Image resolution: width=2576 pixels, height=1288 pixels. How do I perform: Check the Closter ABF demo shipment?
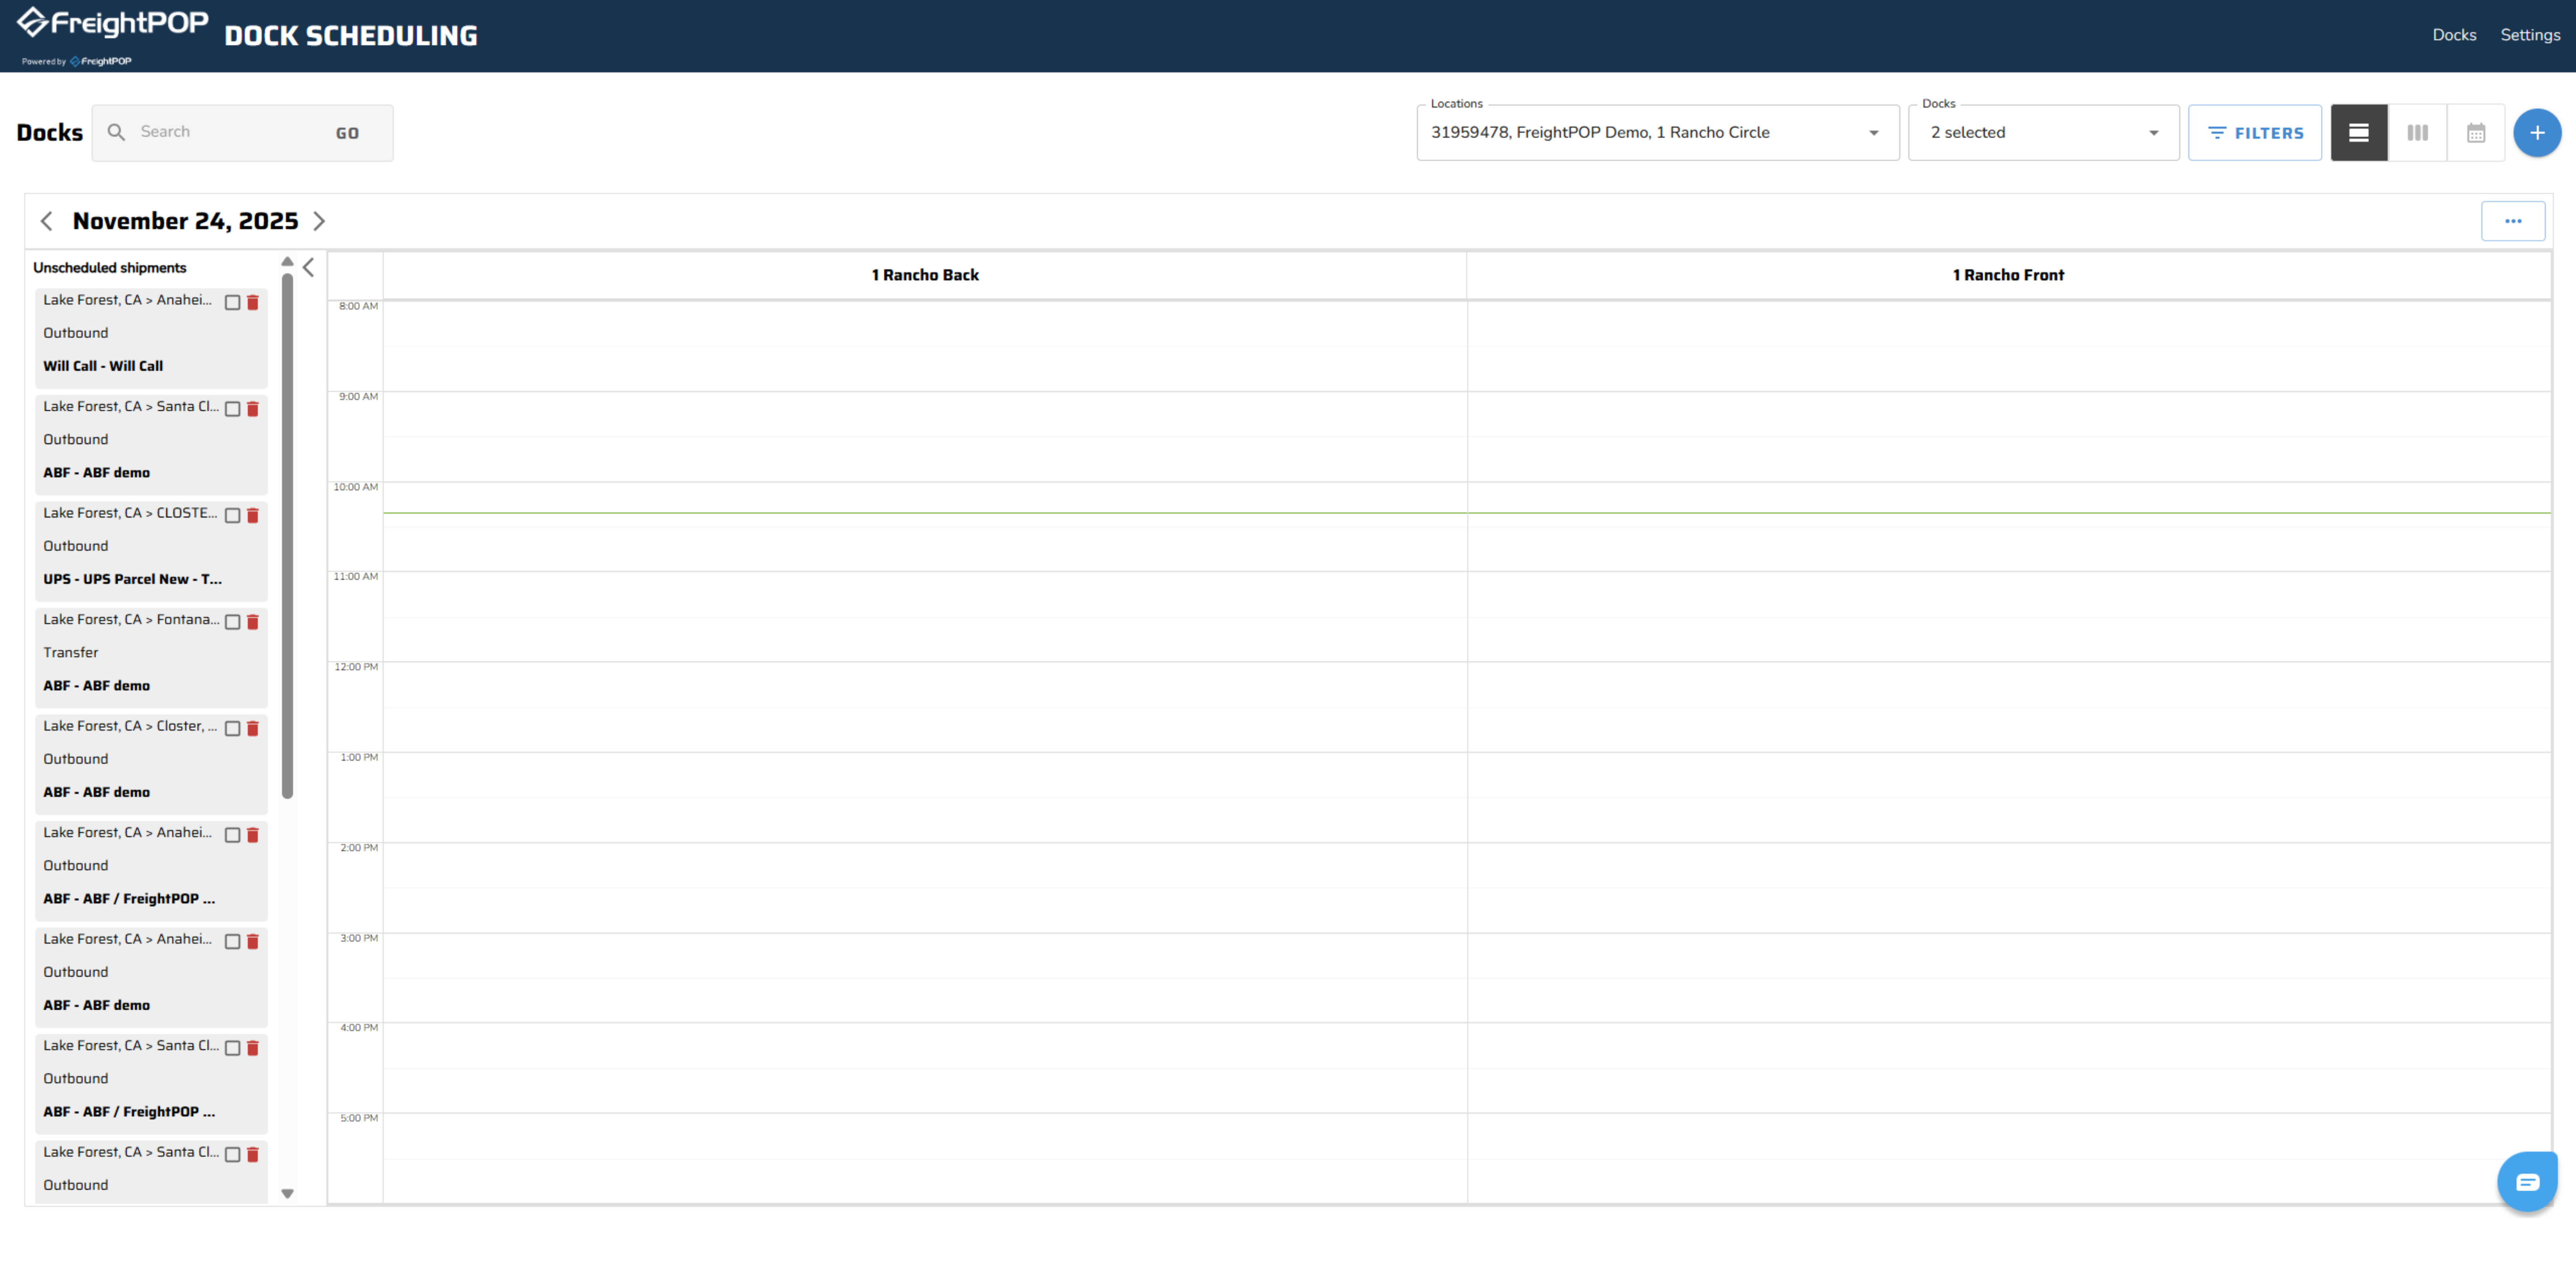pyautogui.click(x=233, y=729)
